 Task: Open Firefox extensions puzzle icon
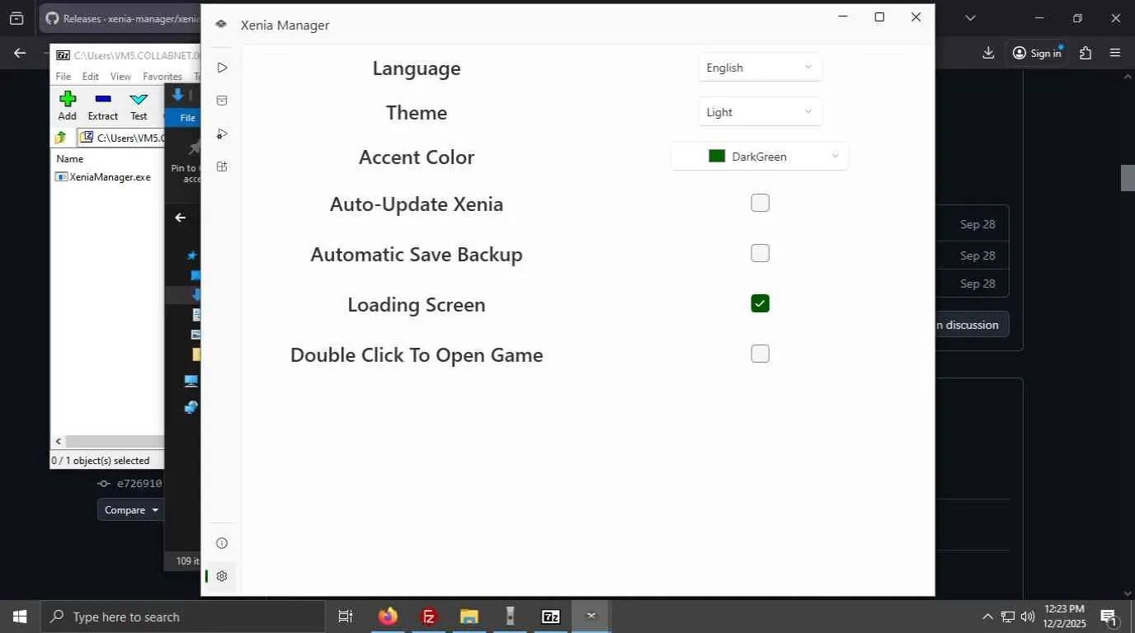click(1086, 53)
